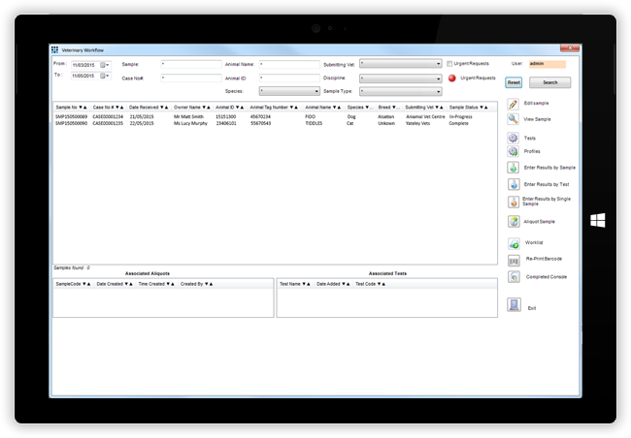Sort by Animal Tag Number column header
Viewport: 631px width, 438px height.
coord(274,108)
